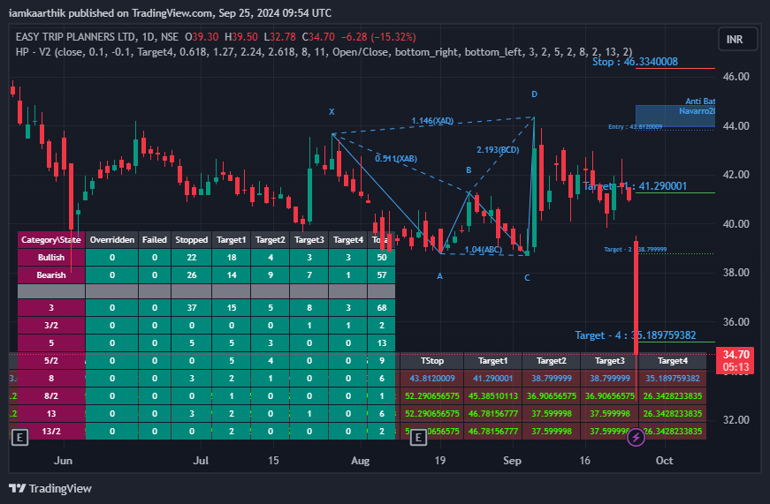
Task: Select the EASY TRIP PLANNERS LTD symbol title
Action: pos(75,37)
